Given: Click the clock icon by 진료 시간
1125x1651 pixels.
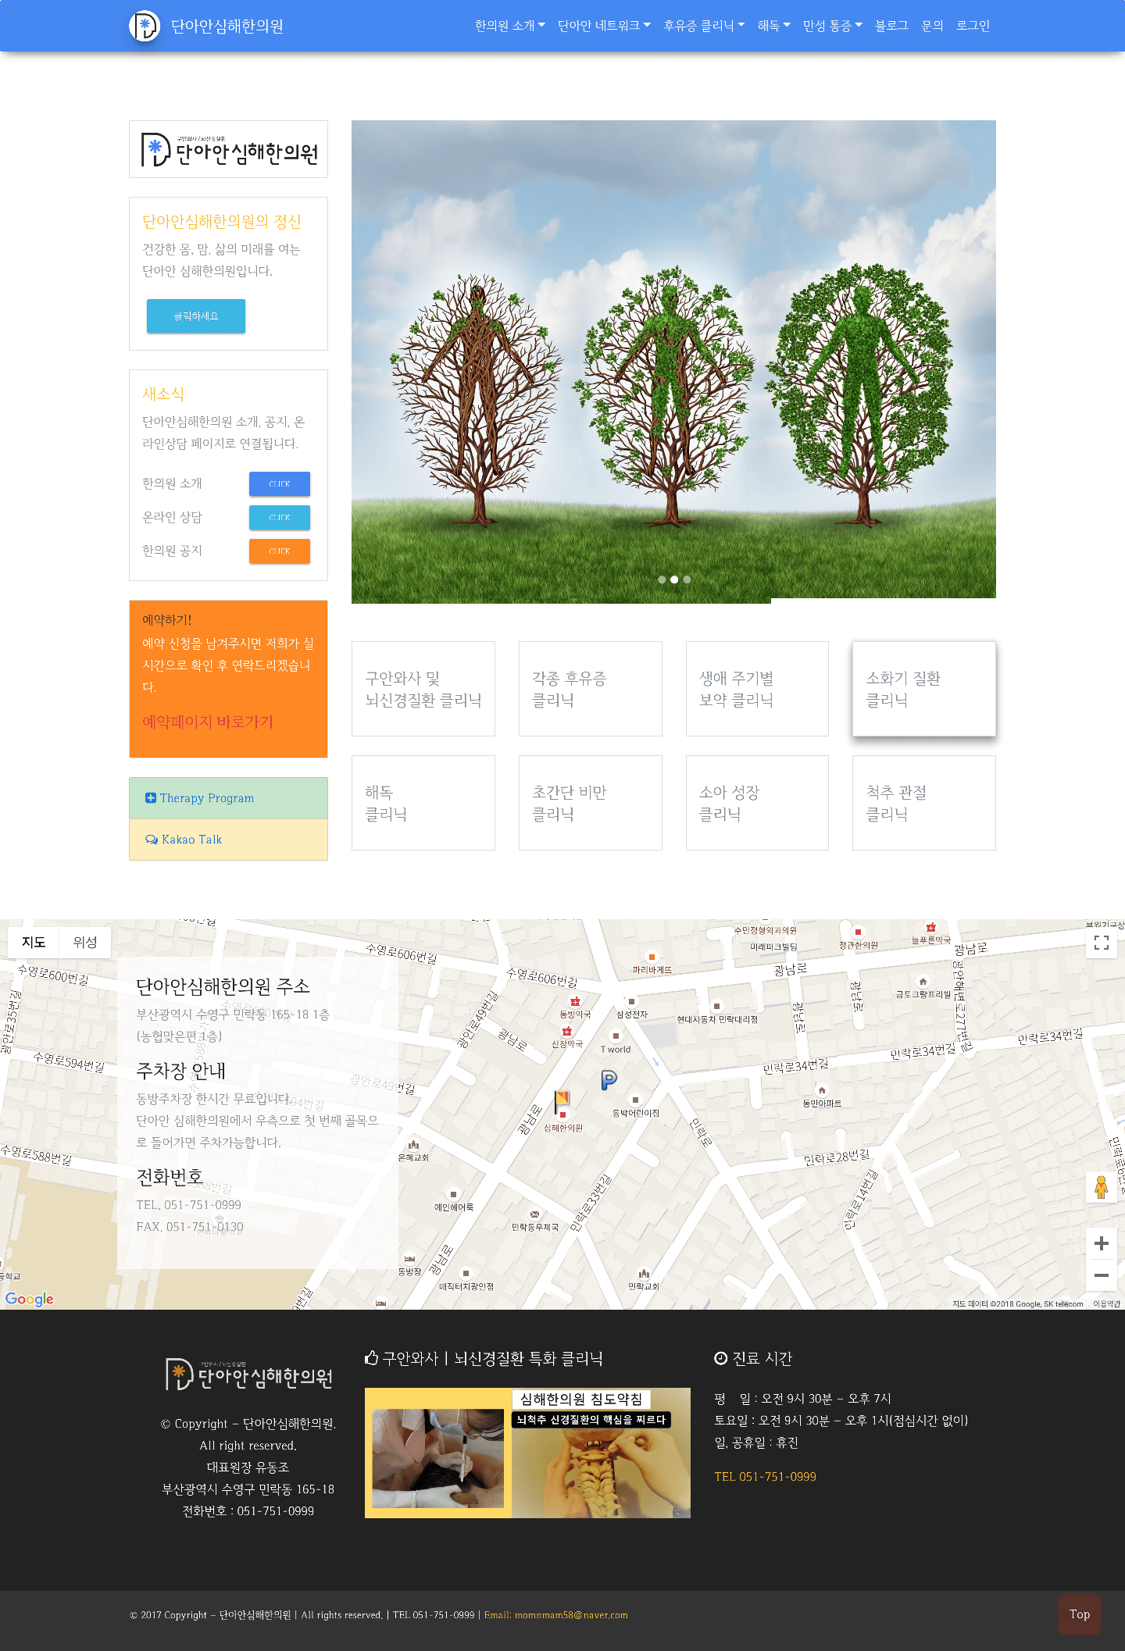Looking at the screenshot, I should [x=721, y=1358].
